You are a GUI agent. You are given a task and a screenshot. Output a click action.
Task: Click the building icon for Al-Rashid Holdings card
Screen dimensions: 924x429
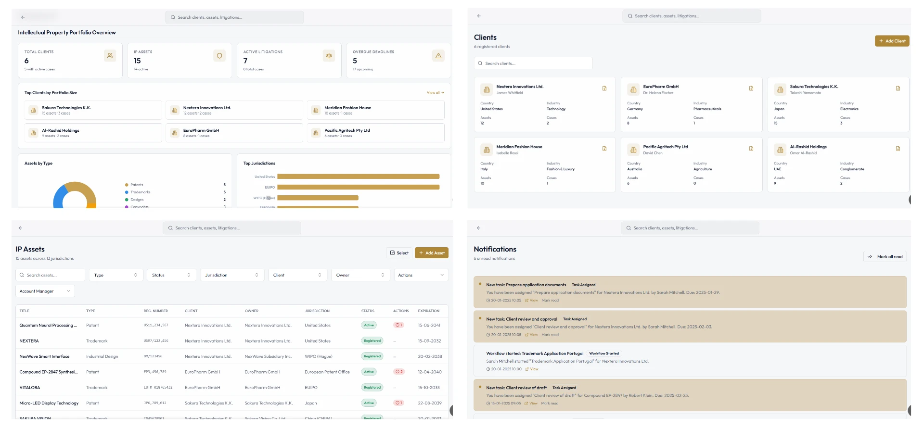[x=780, y=150]
